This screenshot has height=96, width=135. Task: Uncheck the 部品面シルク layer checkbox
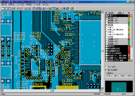coord(106,18)
